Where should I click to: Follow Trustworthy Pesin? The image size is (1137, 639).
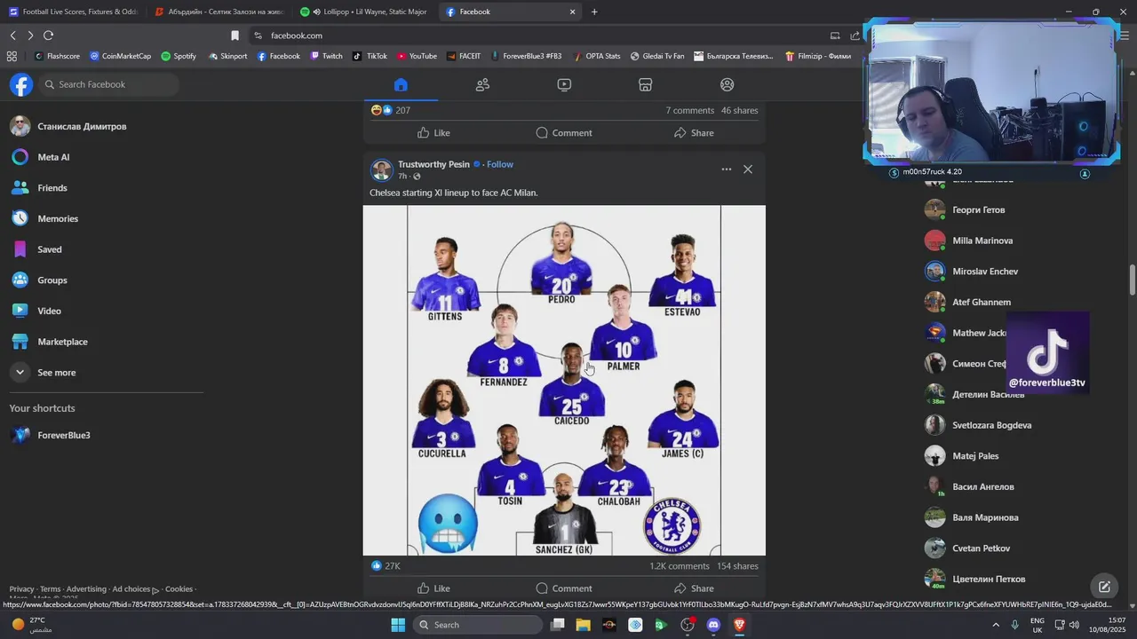tap(500, 164)
